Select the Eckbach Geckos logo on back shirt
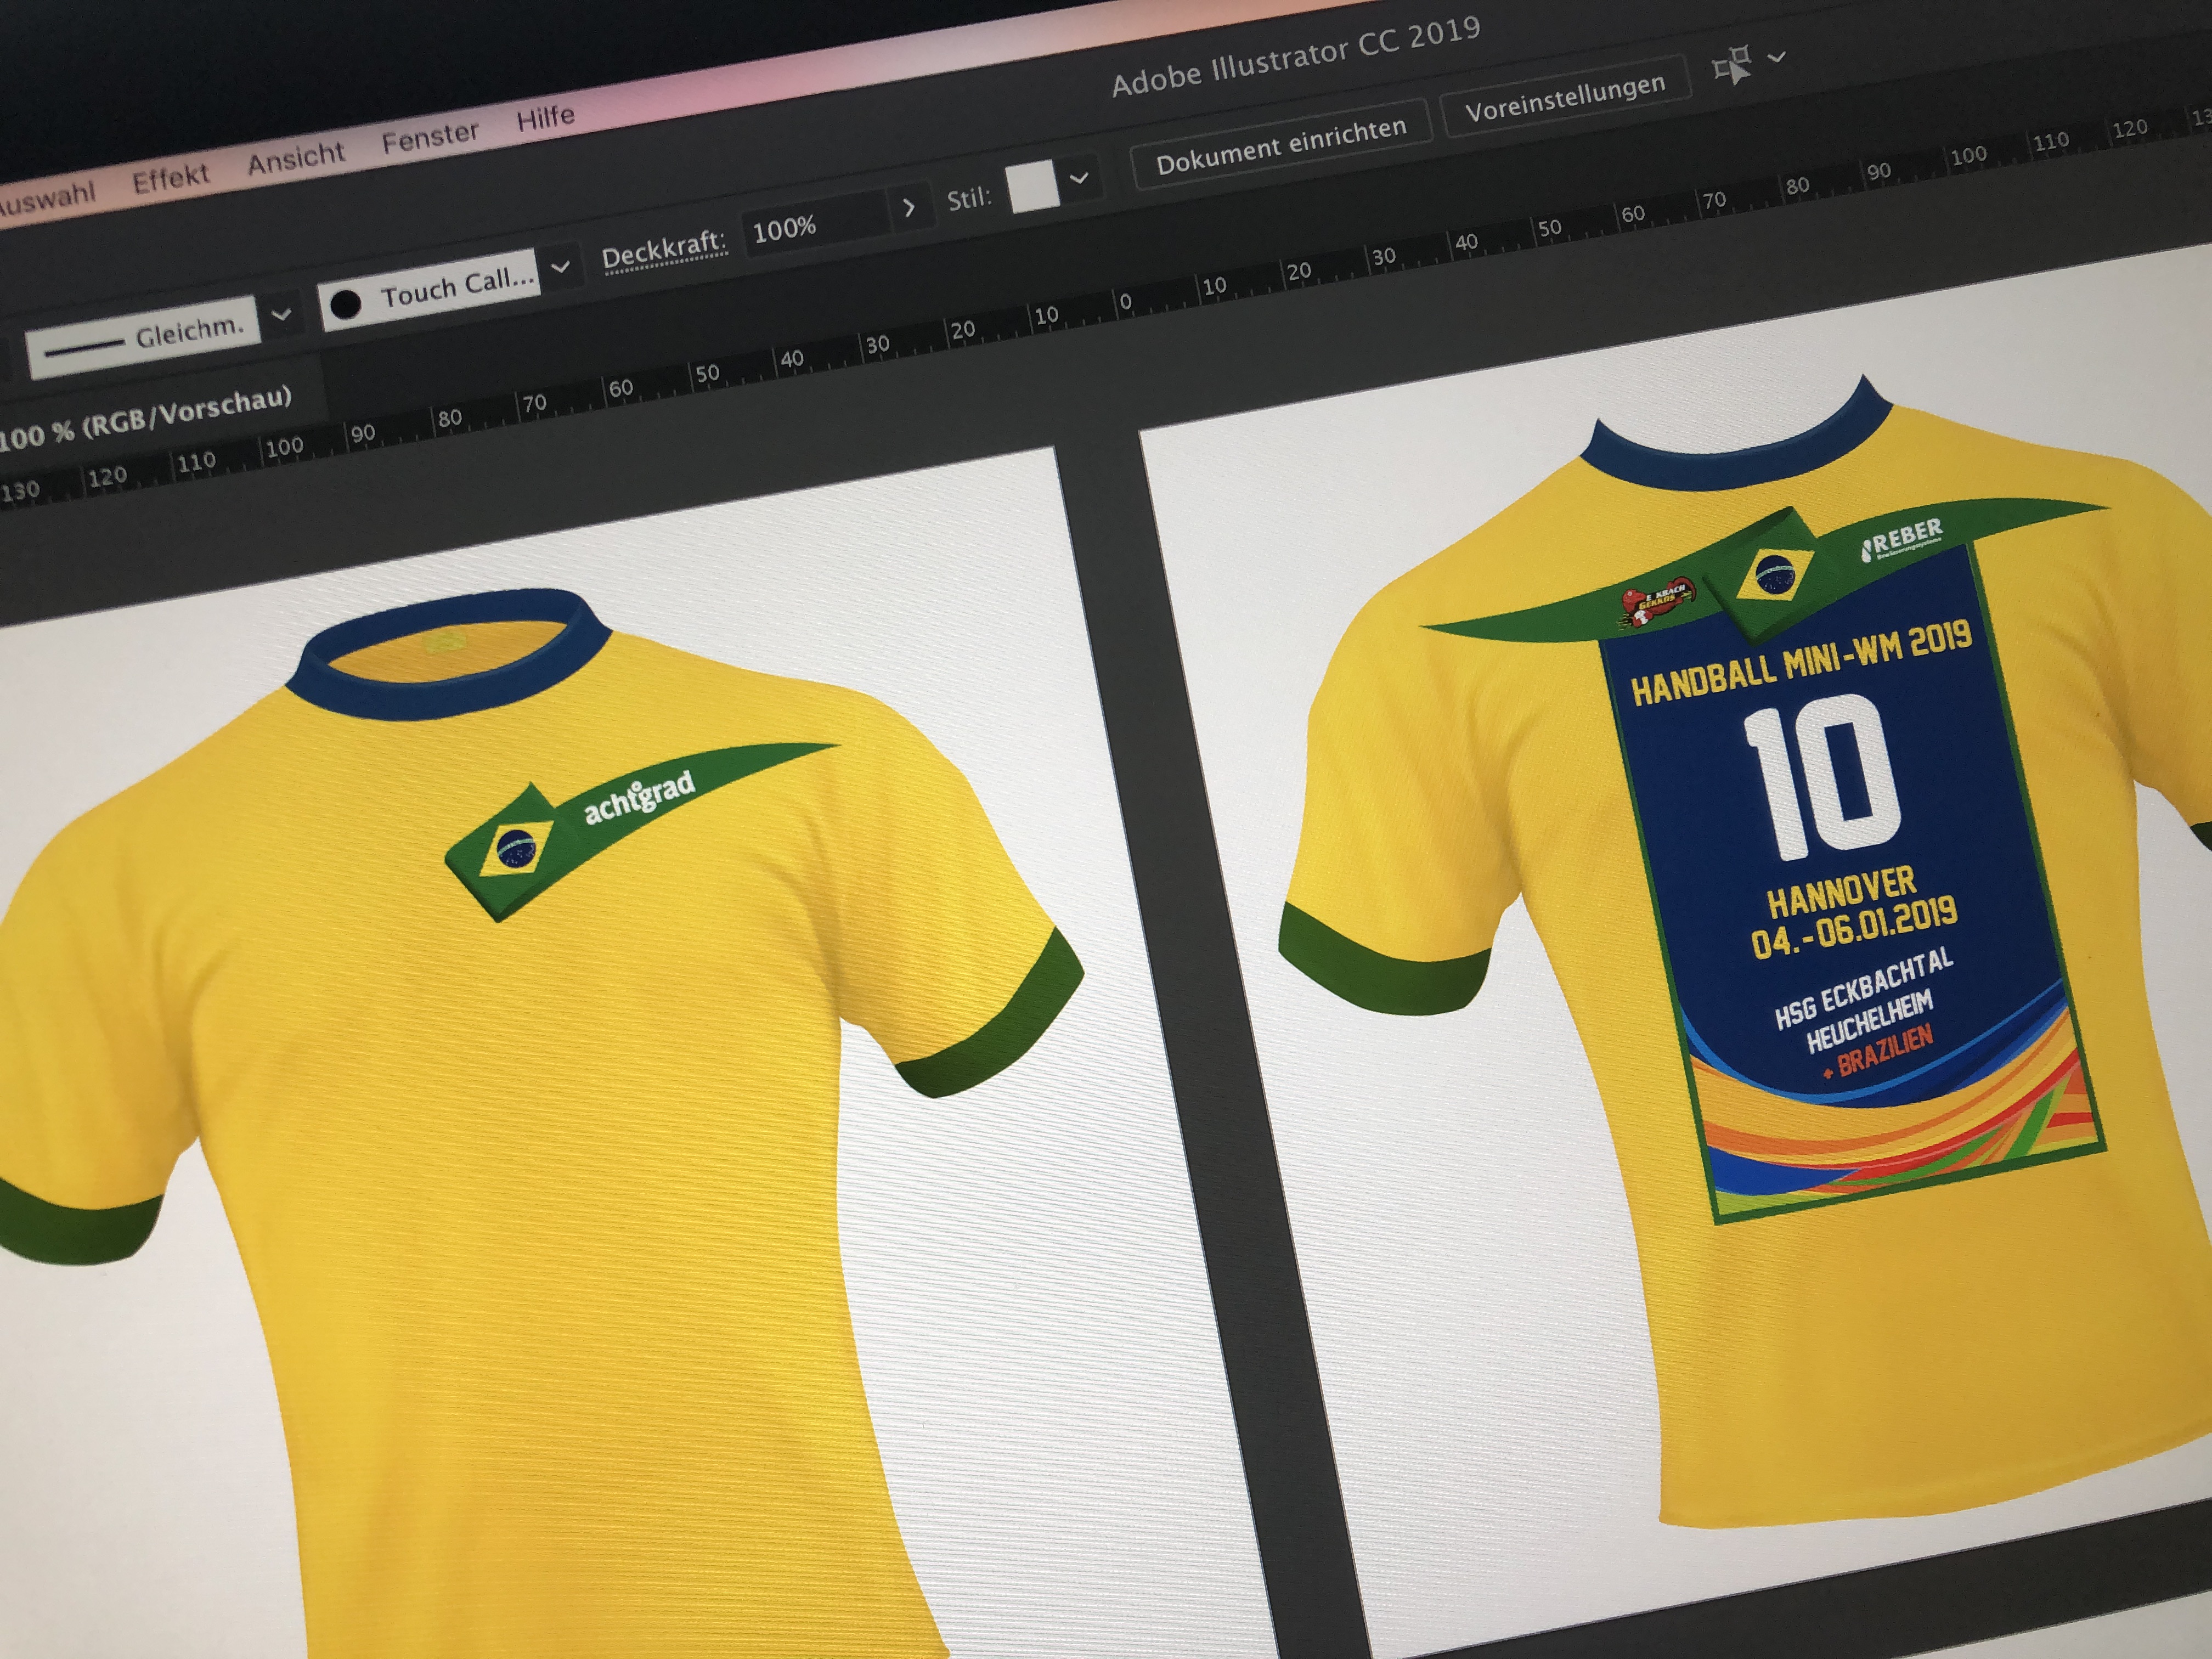The height and width of the screenshot is (1659, 2212). coord(1657,603)
